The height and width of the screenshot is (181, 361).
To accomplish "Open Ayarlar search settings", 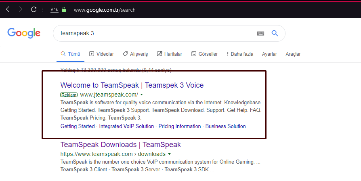I will pyautogui.click(x=269, y=54).
